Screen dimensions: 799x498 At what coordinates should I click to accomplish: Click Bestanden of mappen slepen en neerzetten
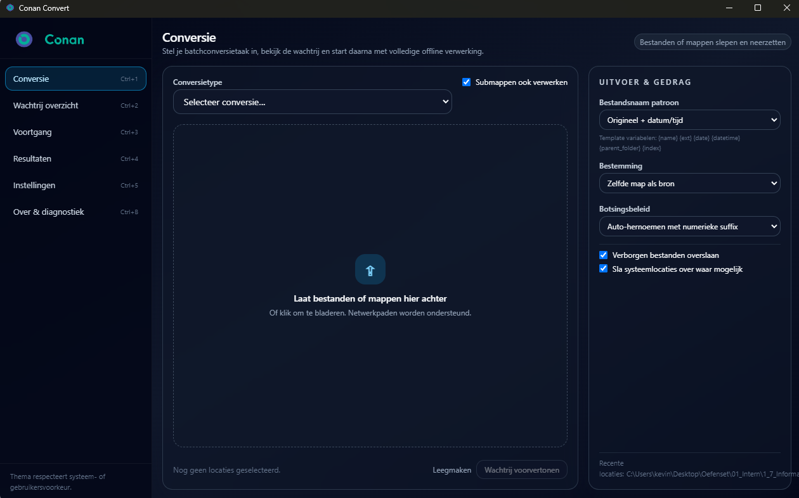[712, 41]
